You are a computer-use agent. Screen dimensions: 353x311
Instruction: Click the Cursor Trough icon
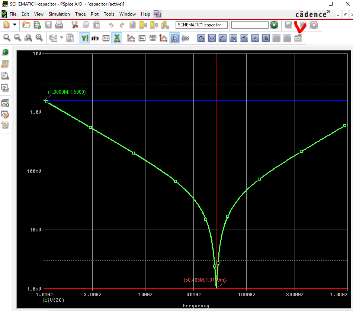click(x=212, y=38)
